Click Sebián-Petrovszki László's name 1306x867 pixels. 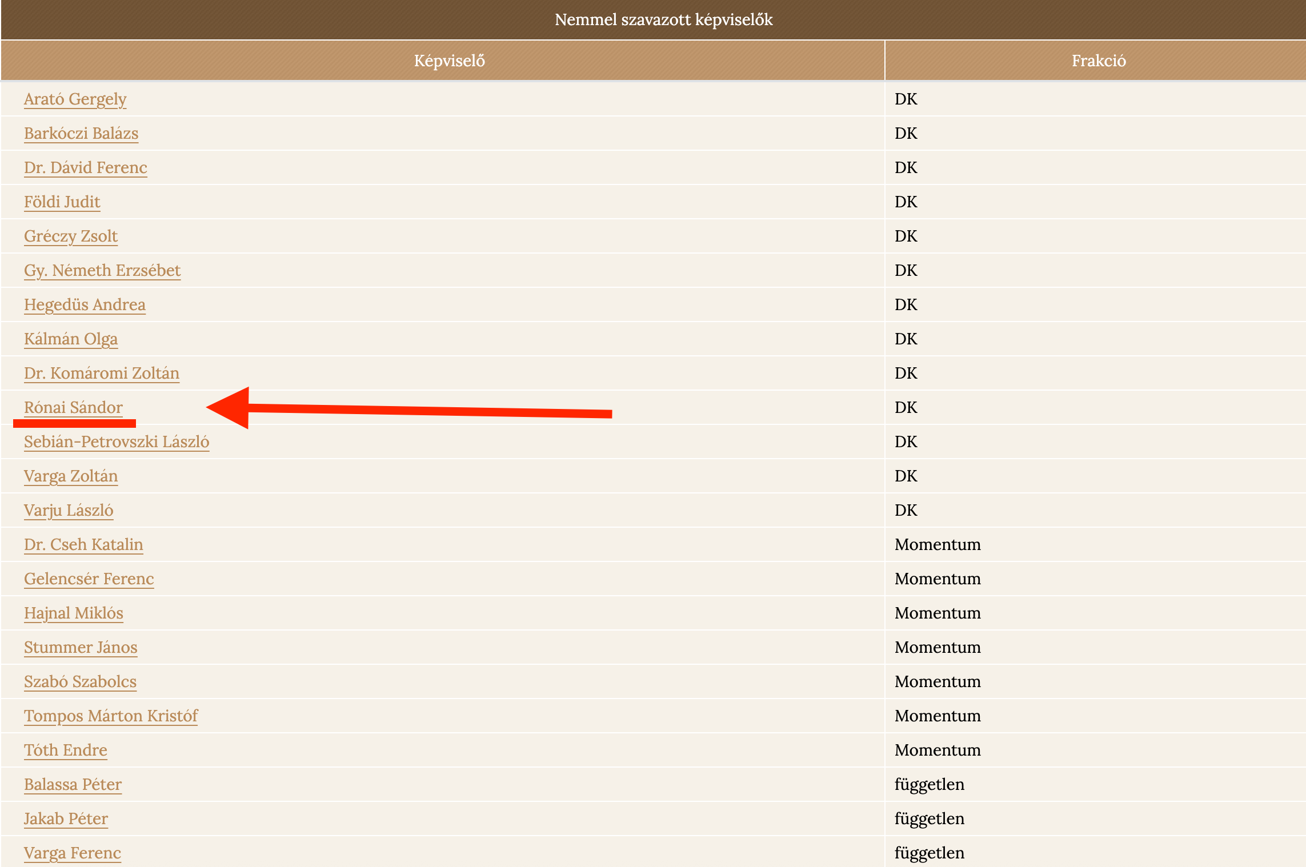point(116,442)
